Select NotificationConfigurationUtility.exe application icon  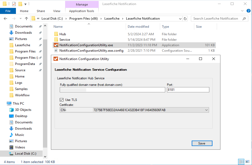point(56,45)
